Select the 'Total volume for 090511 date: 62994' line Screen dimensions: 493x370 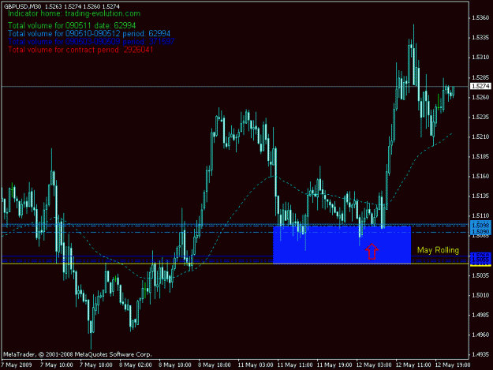[72, 25]
